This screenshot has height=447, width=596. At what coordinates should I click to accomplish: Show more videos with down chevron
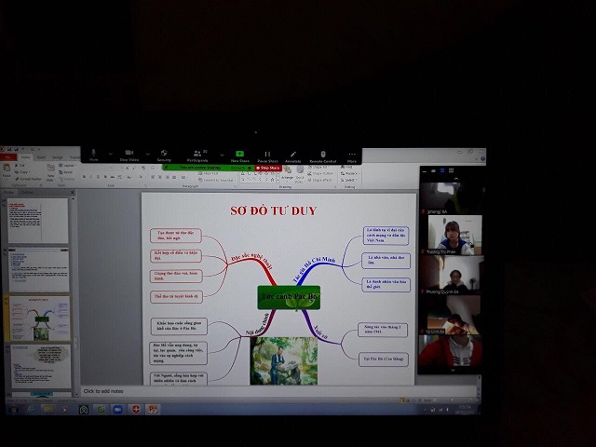pyautogui.click(x=453, y=370)
